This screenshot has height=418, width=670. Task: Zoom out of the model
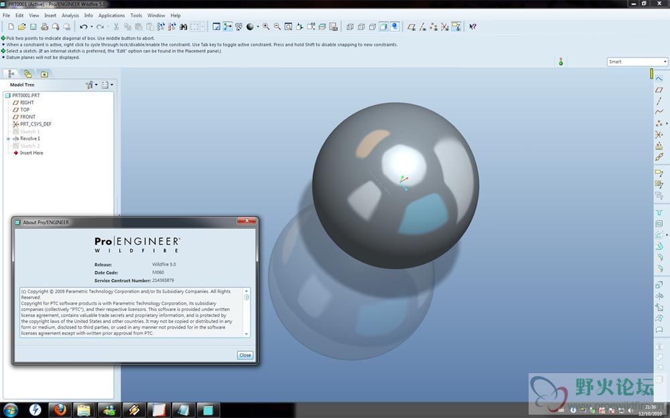click(277, 27)
